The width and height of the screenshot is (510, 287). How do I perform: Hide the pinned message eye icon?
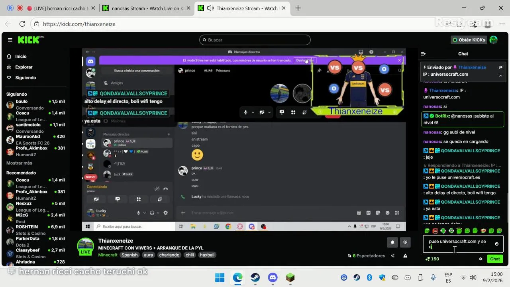501,67
